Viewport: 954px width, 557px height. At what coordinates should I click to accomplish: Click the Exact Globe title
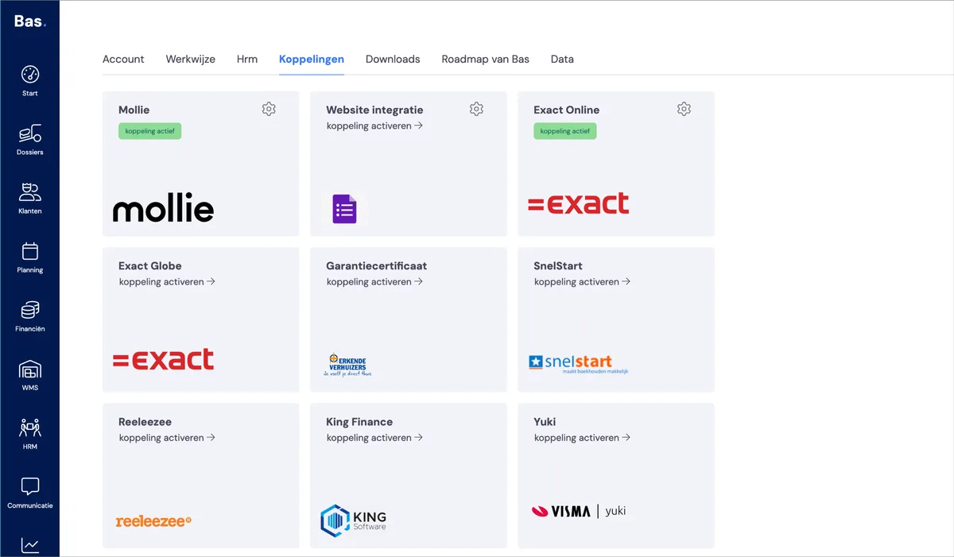(149, 265)
